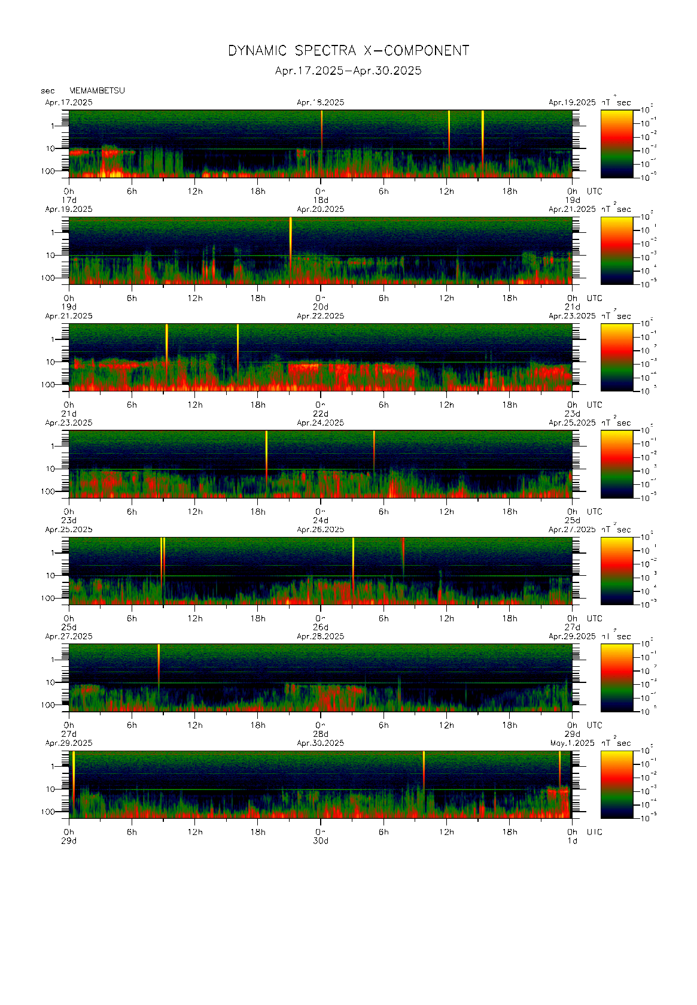Click the Apr.18.2025 date label
The width and height of the screenshot is (697, 1005).
321,102
